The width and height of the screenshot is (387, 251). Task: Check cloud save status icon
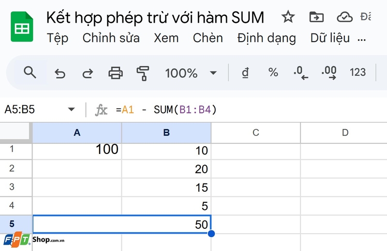pos(344,17)
